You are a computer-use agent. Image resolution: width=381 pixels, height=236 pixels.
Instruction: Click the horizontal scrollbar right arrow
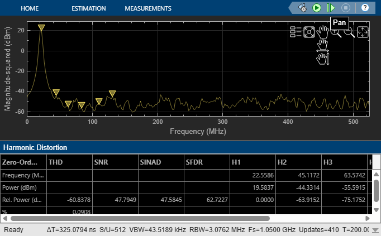click(368, 219)
